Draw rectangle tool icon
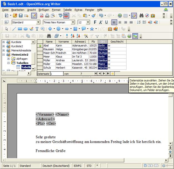Screen dimensions: 174x169 [20, 29]
